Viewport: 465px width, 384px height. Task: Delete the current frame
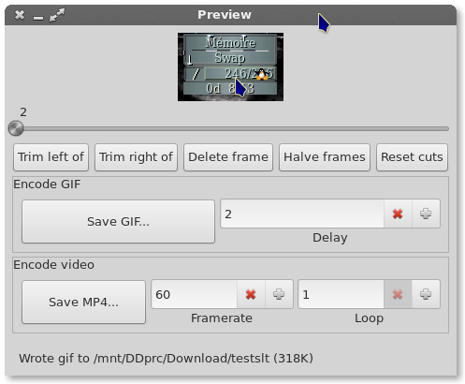point(228,157)
